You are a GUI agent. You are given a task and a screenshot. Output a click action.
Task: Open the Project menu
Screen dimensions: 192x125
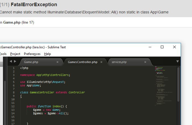(x=15, y=54)
